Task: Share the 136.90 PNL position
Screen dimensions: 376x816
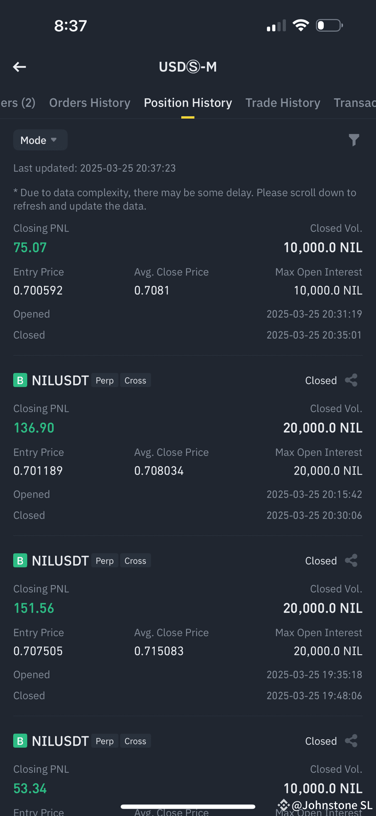Action: coord(351,380)
